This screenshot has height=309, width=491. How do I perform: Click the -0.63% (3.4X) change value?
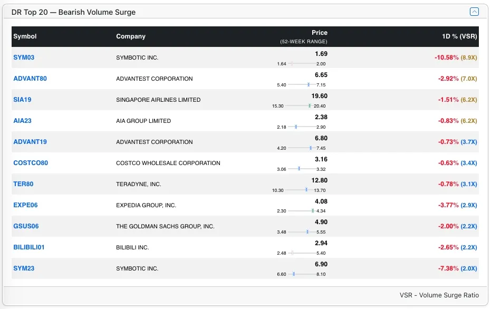pos(457,163)
